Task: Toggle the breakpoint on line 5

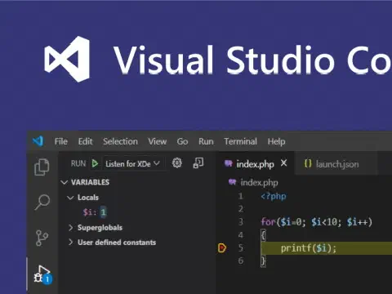Action: coord(222,248)
